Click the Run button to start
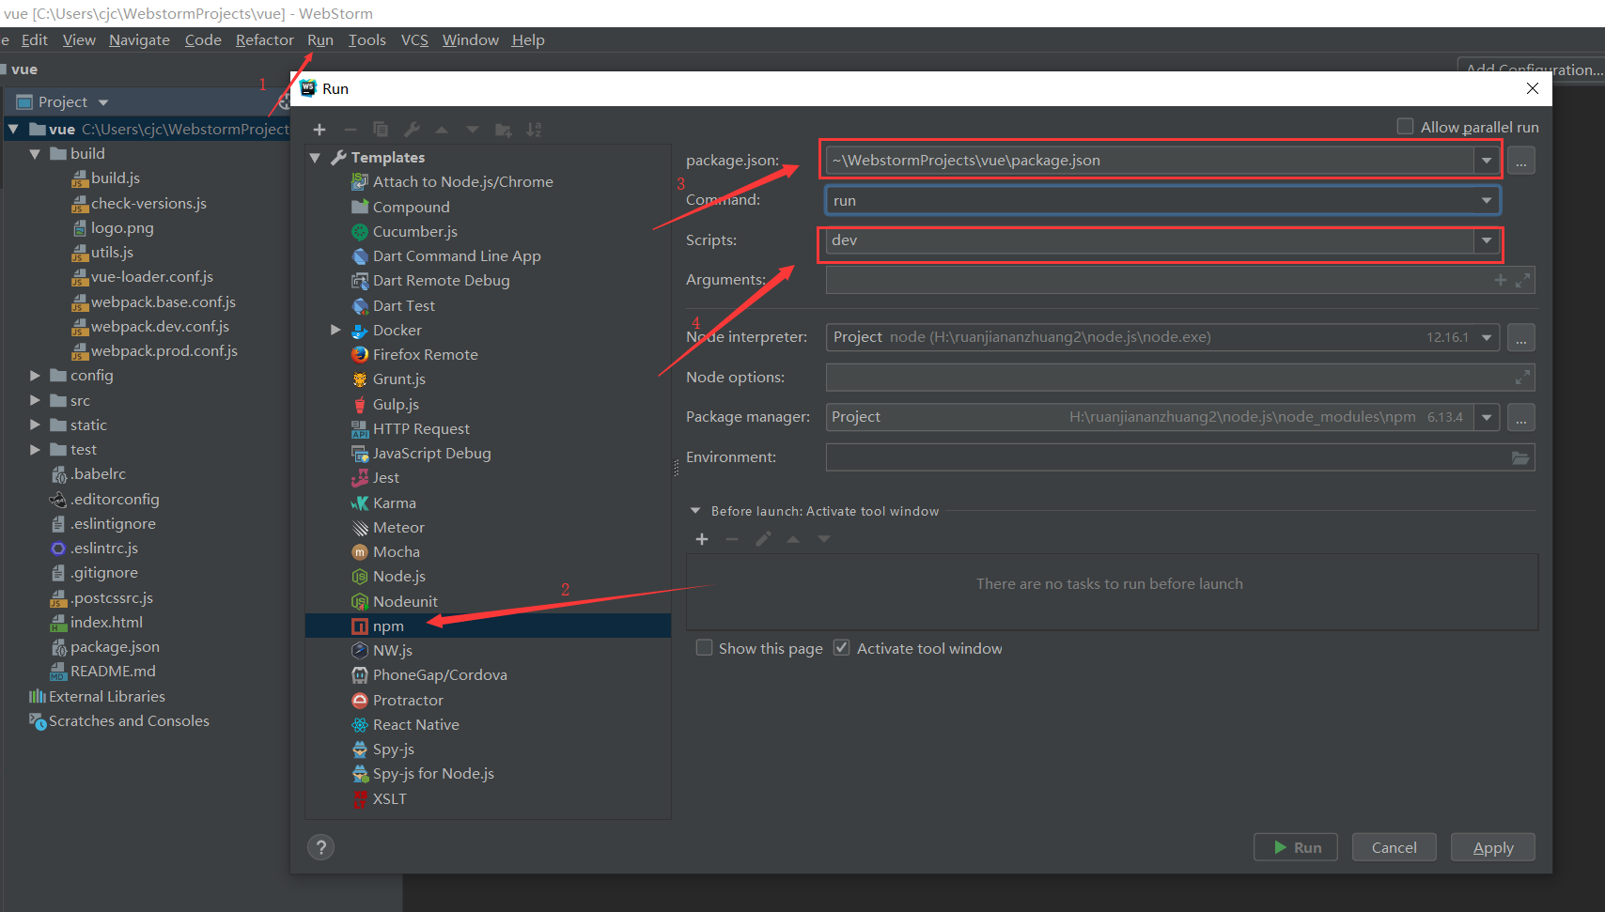 click(1295, 846)
